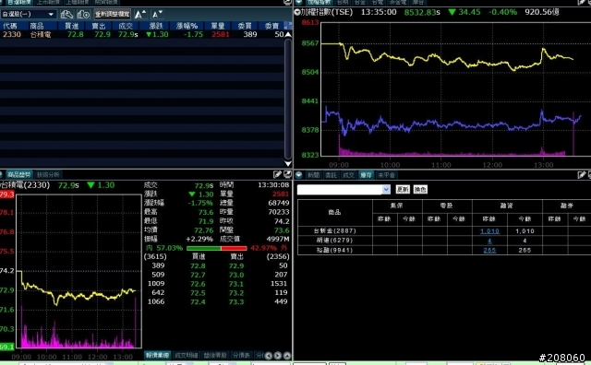Click the 買進 column header in watchlist

click(71, 26)
